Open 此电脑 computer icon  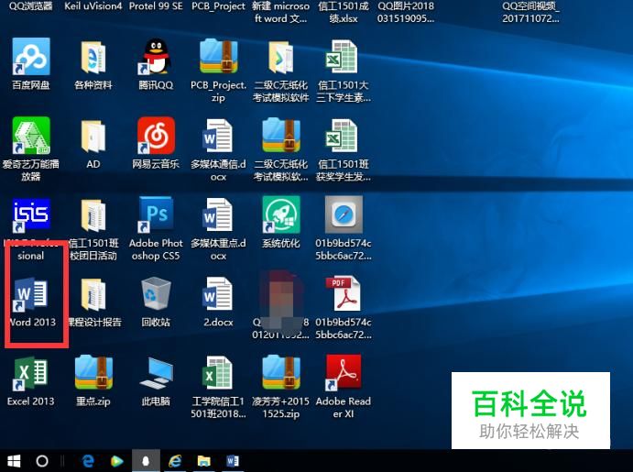[x=156, y=374]
